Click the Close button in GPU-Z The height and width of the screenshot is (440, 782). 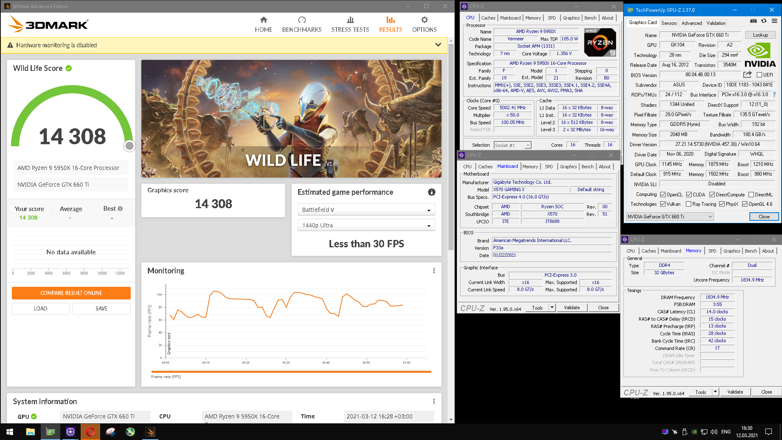click(764, 217)
